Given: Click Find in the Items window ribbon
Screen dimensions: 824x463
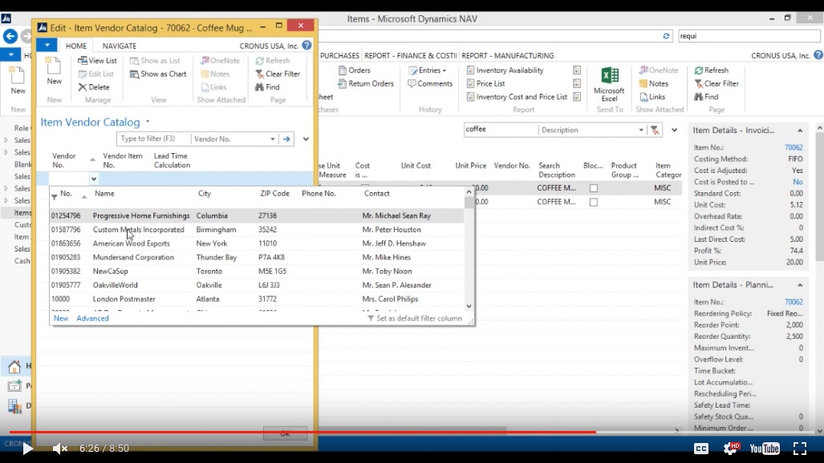Looking at the screenshot, I should [x=706, y=97].
